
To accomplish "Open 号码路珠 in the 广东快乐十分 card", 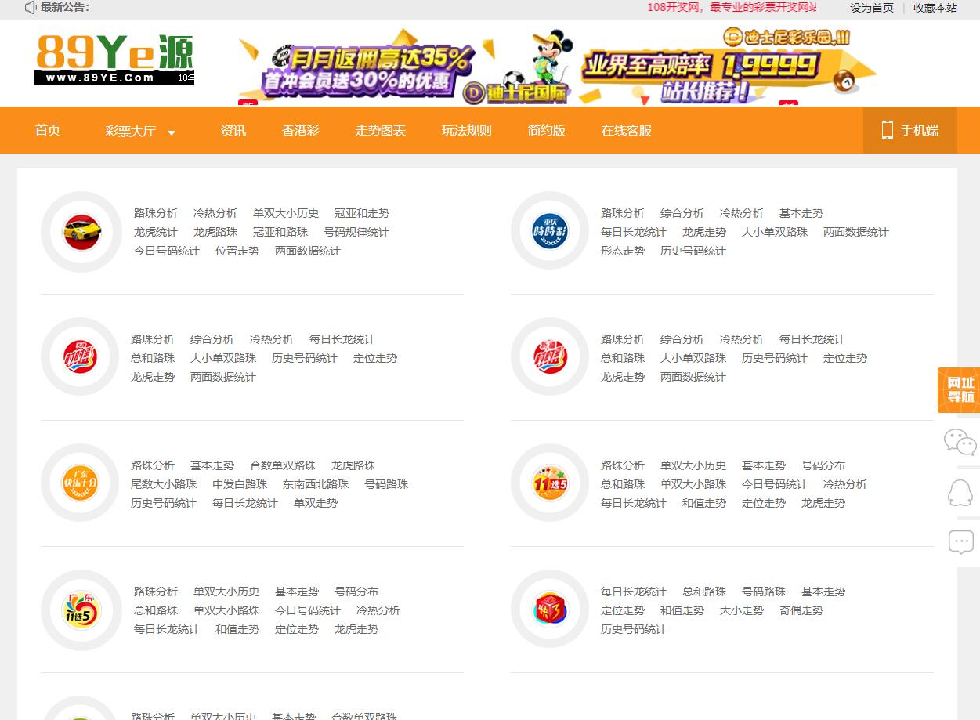I will (386, 484).
